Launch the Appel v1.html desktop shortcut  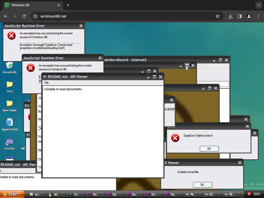pyautogui.click(x=10, y=125)
